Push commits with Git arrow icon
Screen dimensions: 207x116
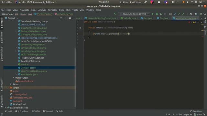pos(183,14)
